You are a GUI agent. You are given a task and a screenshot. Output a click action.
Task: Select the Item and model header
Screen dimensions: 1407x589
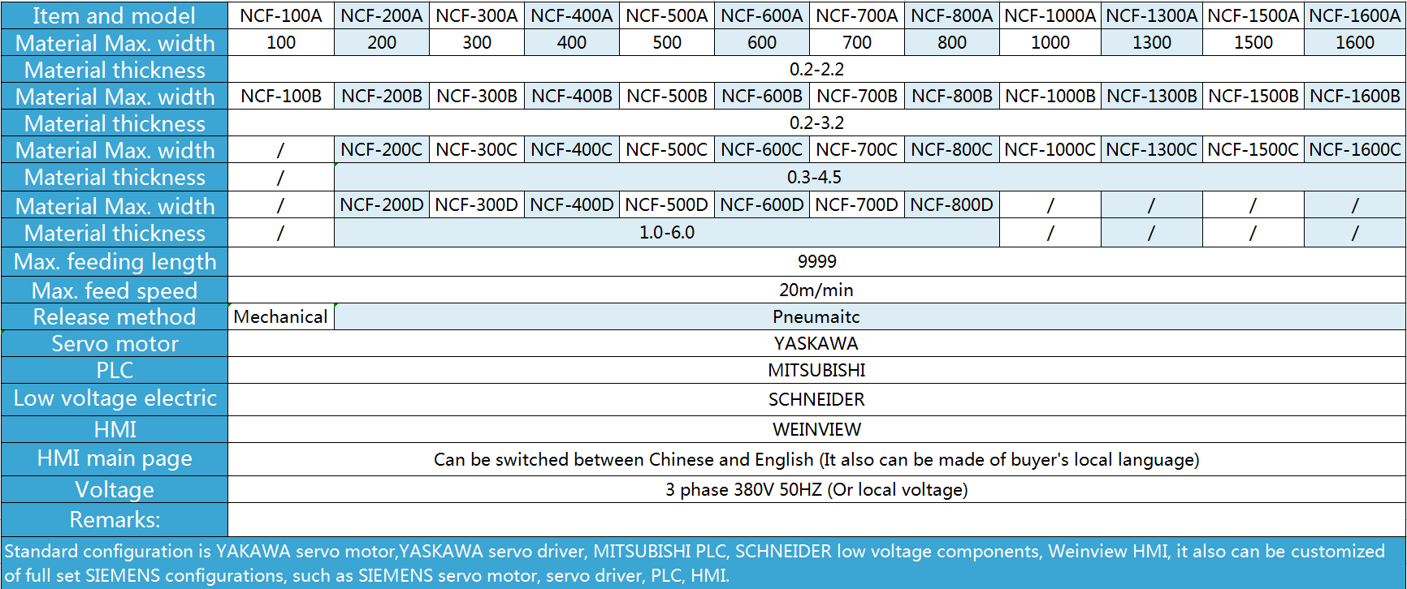click(x=115, y=15)
